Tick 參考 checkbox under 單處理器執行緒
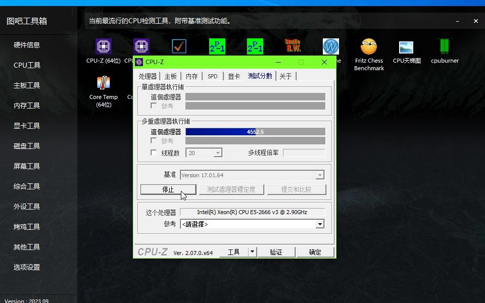Viewport: 485px width, 303px height. pyautogui.click(x=154, y=106)
